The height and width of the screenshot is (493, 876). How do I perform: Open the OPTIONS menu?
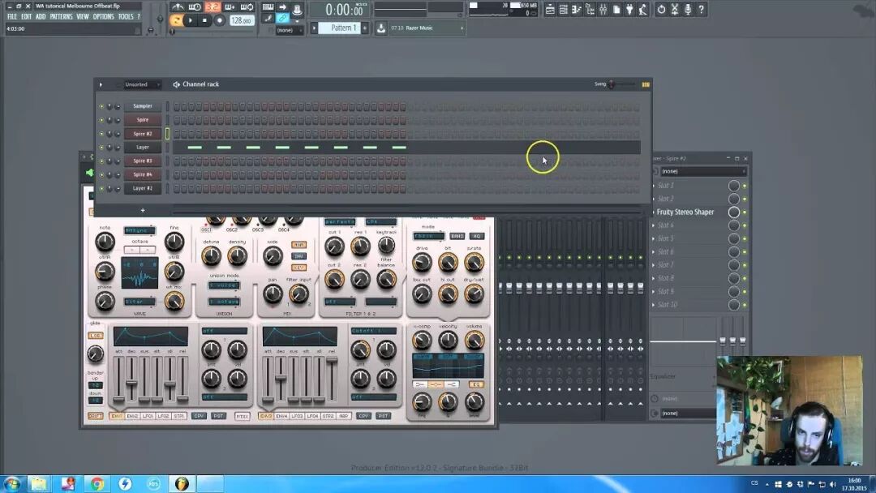(103, 17)
